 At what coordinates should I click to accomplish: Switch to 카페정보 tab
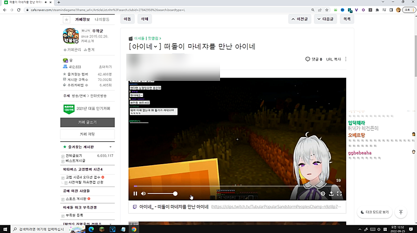82,19
